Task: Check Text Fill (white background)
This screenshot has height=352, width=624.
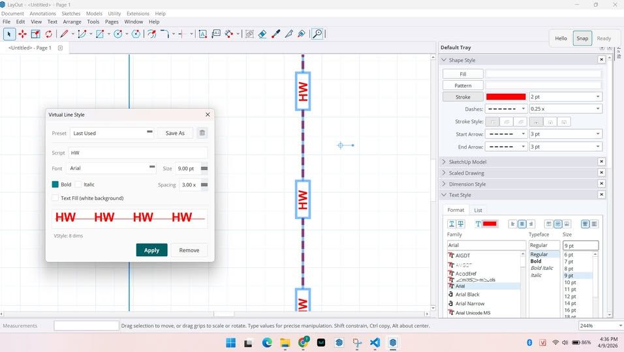Action: coord(55,198)
